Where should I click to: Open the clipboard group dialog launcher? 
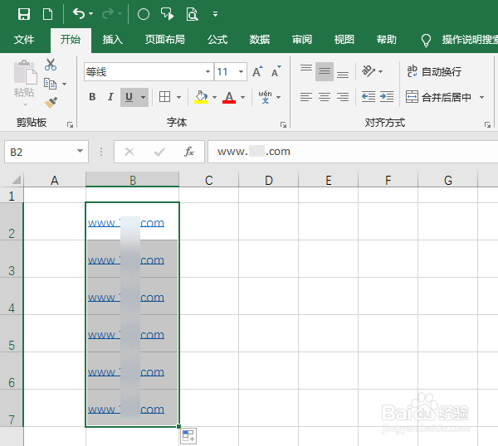click(x=71, y=125)
